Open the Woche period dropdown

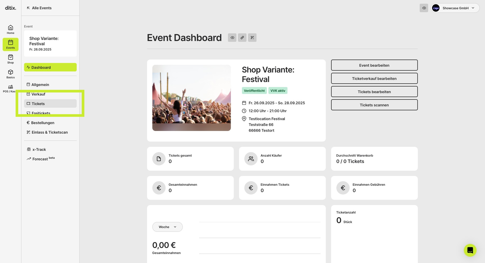click(167, 227)
